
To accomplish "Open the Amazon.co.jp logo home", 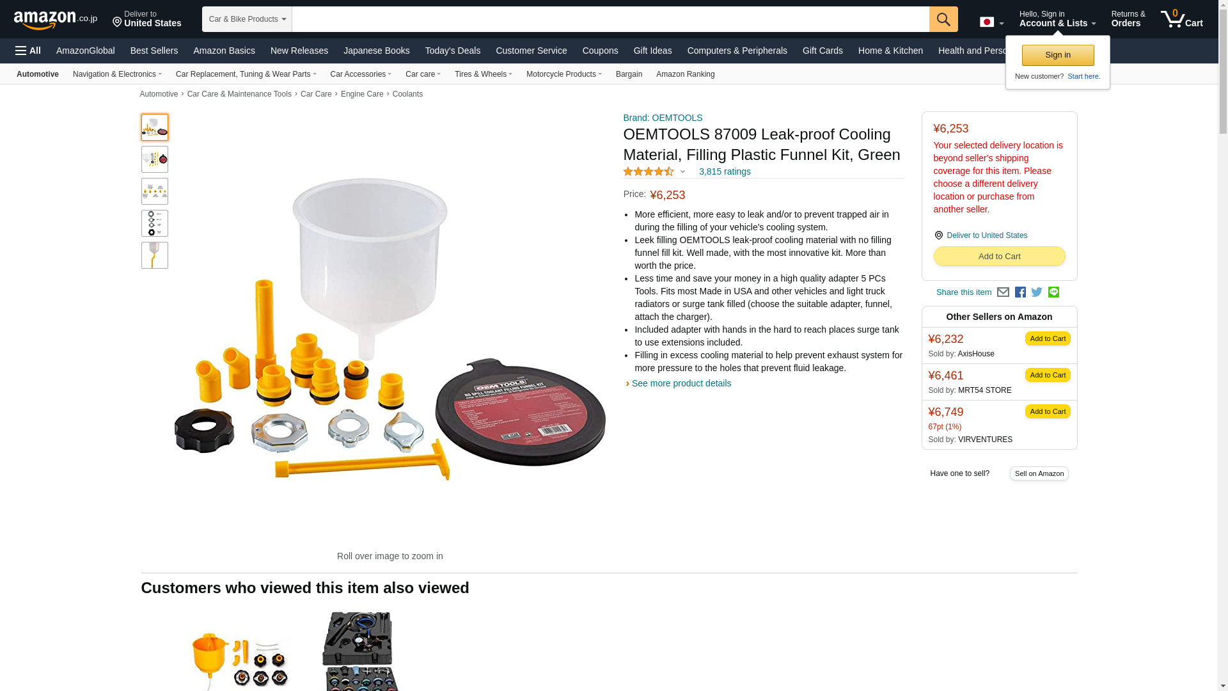I will [56, 20].
